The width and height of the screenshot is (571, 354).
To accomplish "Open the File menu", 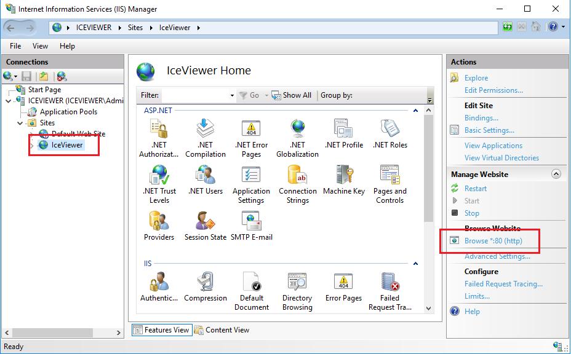I will pyautogui.click(x=15, y=46).
